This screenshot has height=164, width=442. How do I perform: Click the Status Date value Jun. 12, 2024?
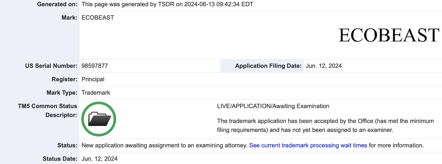(x=100, y=159)
